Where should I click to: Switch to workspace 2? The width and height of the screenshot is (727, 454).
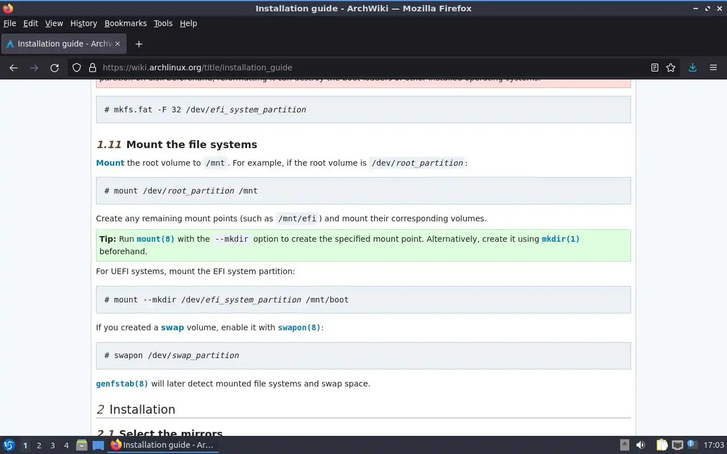pos(39,445)
